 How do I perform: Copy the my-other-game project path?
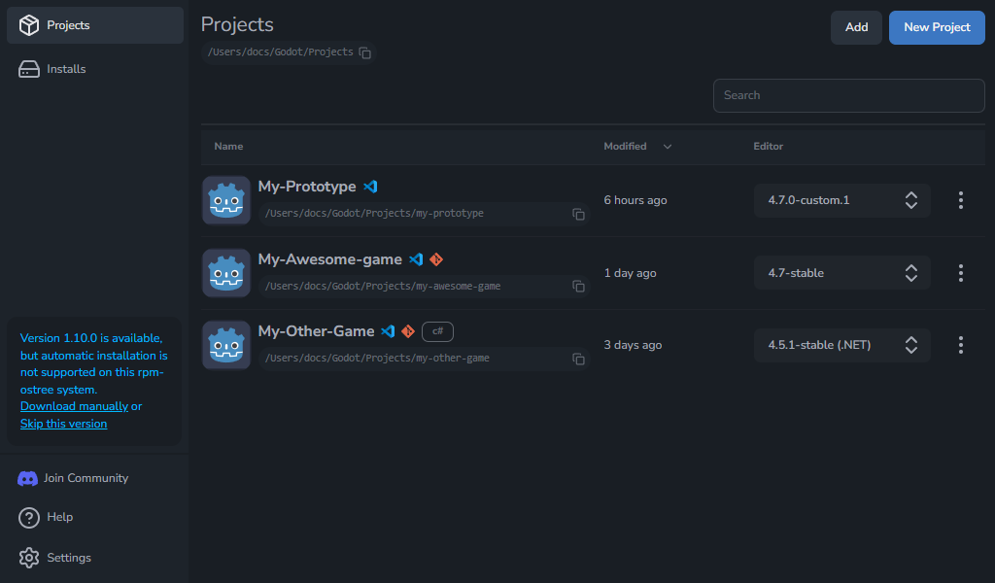click(578, 360)
